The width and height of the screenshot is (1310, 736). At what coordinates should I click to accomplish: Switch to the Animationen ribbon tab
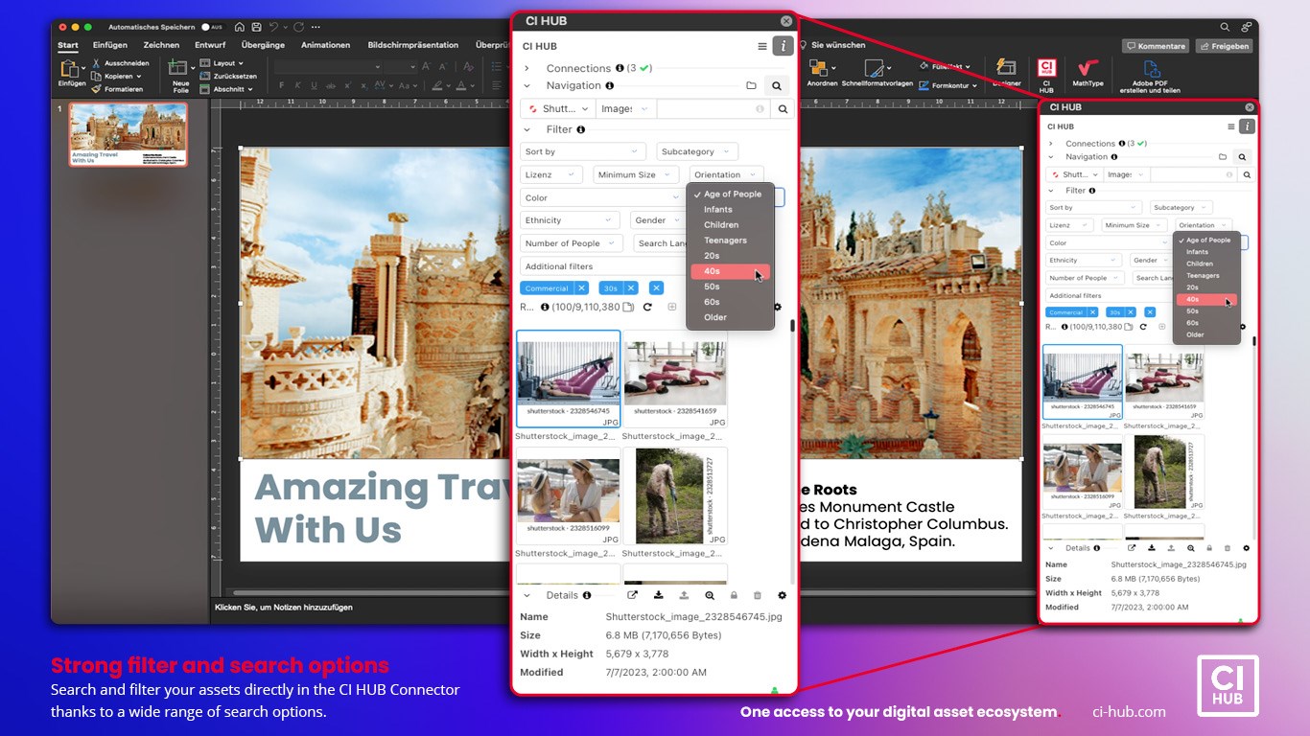pos(325,45)
